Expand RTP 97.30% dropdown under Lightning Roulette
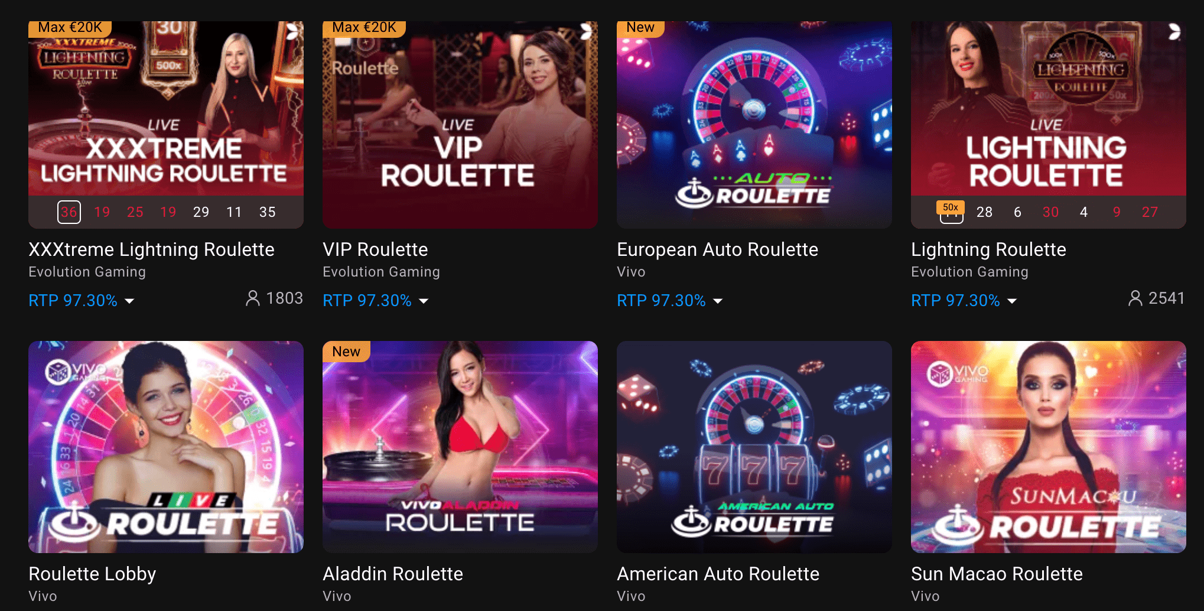Image resolution: width=1204 pixels, height=611 pixels. (1012, 301)
